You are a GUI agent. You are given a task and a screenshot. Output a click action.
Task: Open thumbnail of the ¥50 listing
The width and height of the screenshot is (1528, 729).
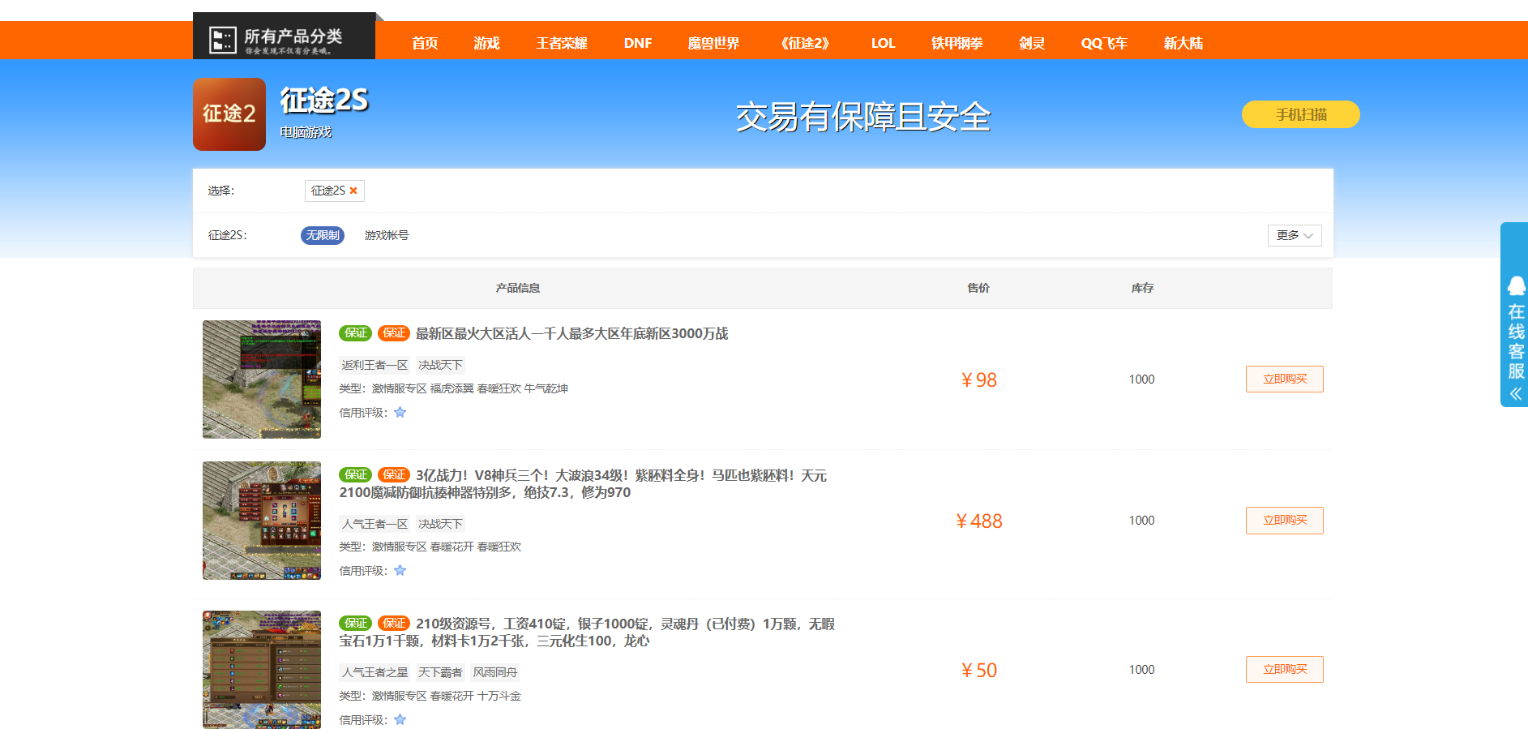(262, 670)
